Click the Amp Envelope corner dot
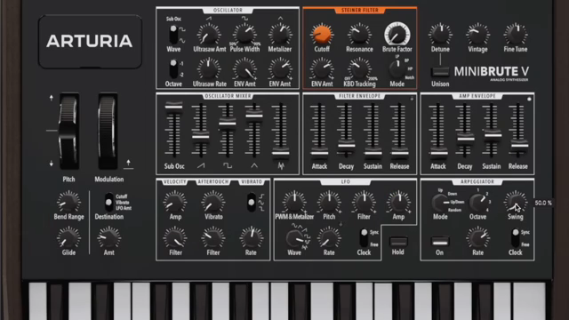This screenshot has width=569, height=320. coord(529,99)
